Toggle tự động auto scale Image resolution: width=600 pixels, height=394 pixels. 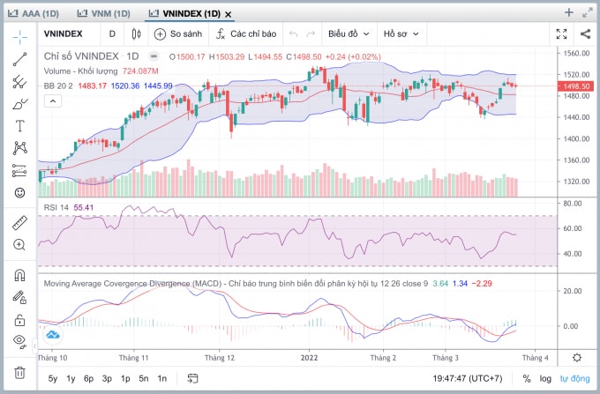pyautogui.click(x=574, y=379)
